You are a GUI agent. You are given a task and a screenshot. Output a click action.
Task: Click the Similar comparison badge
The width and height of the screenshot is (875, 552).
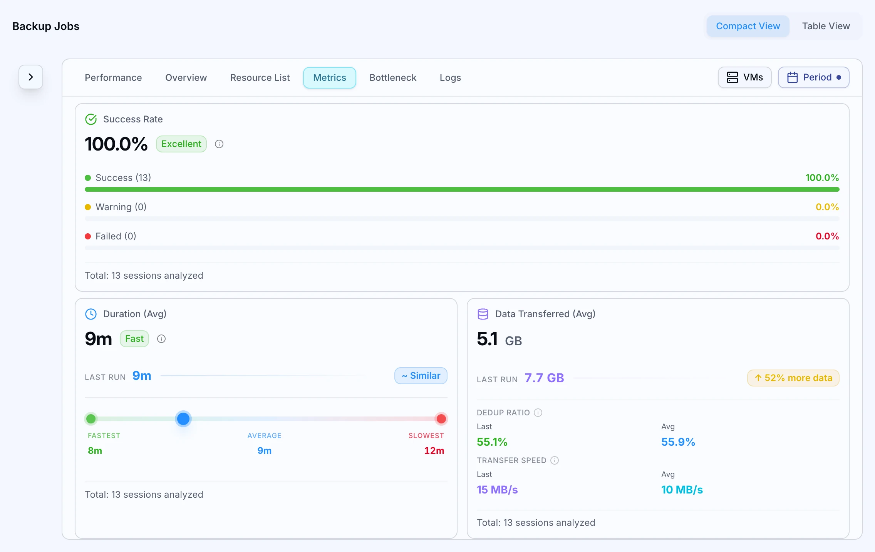421,376
